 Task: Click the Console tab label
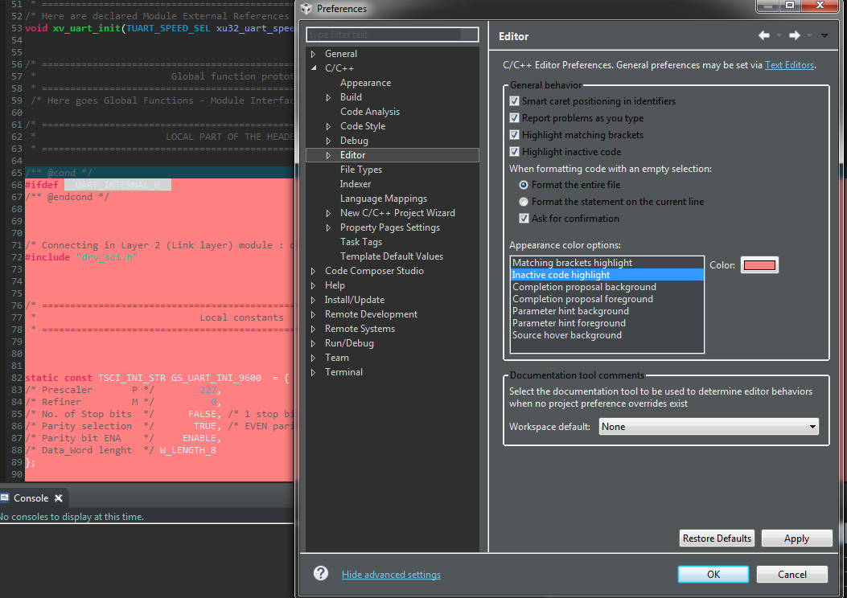coord(31,498)
